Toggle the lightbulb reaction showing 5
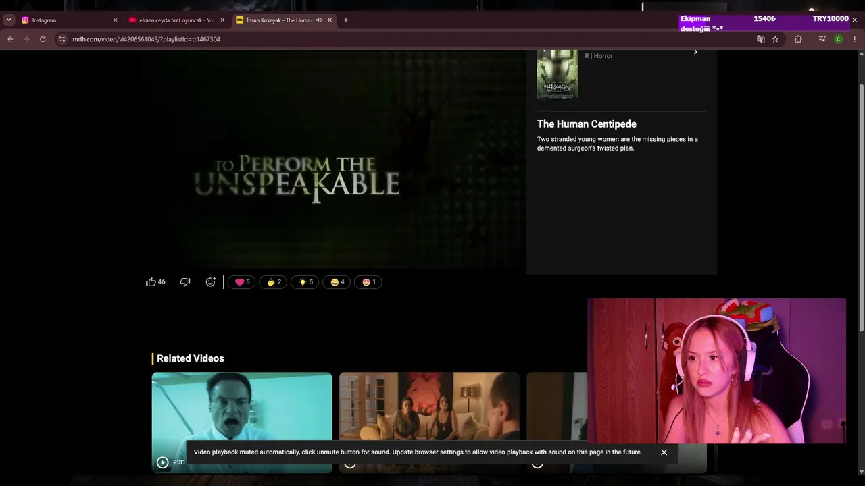Screen dimensions: 865x486 click(x=305, y=282)
